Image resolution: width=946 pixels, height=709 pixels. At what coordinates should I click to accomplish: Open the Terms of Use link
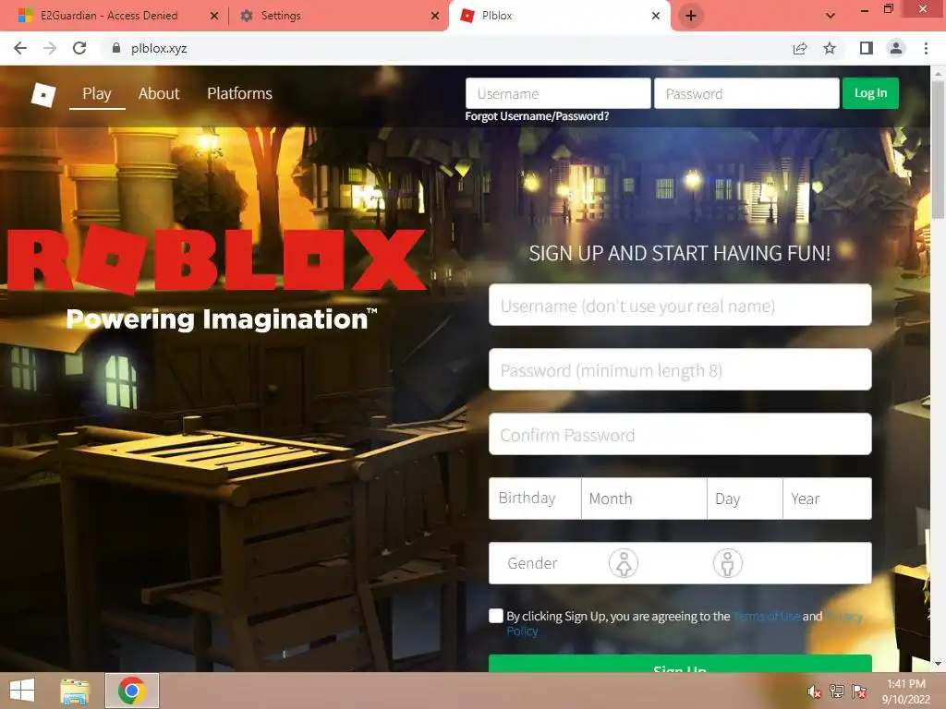point(767,616)
